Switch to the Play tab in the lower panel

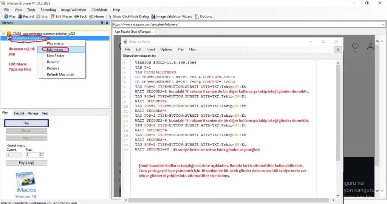tap(5, 113)
